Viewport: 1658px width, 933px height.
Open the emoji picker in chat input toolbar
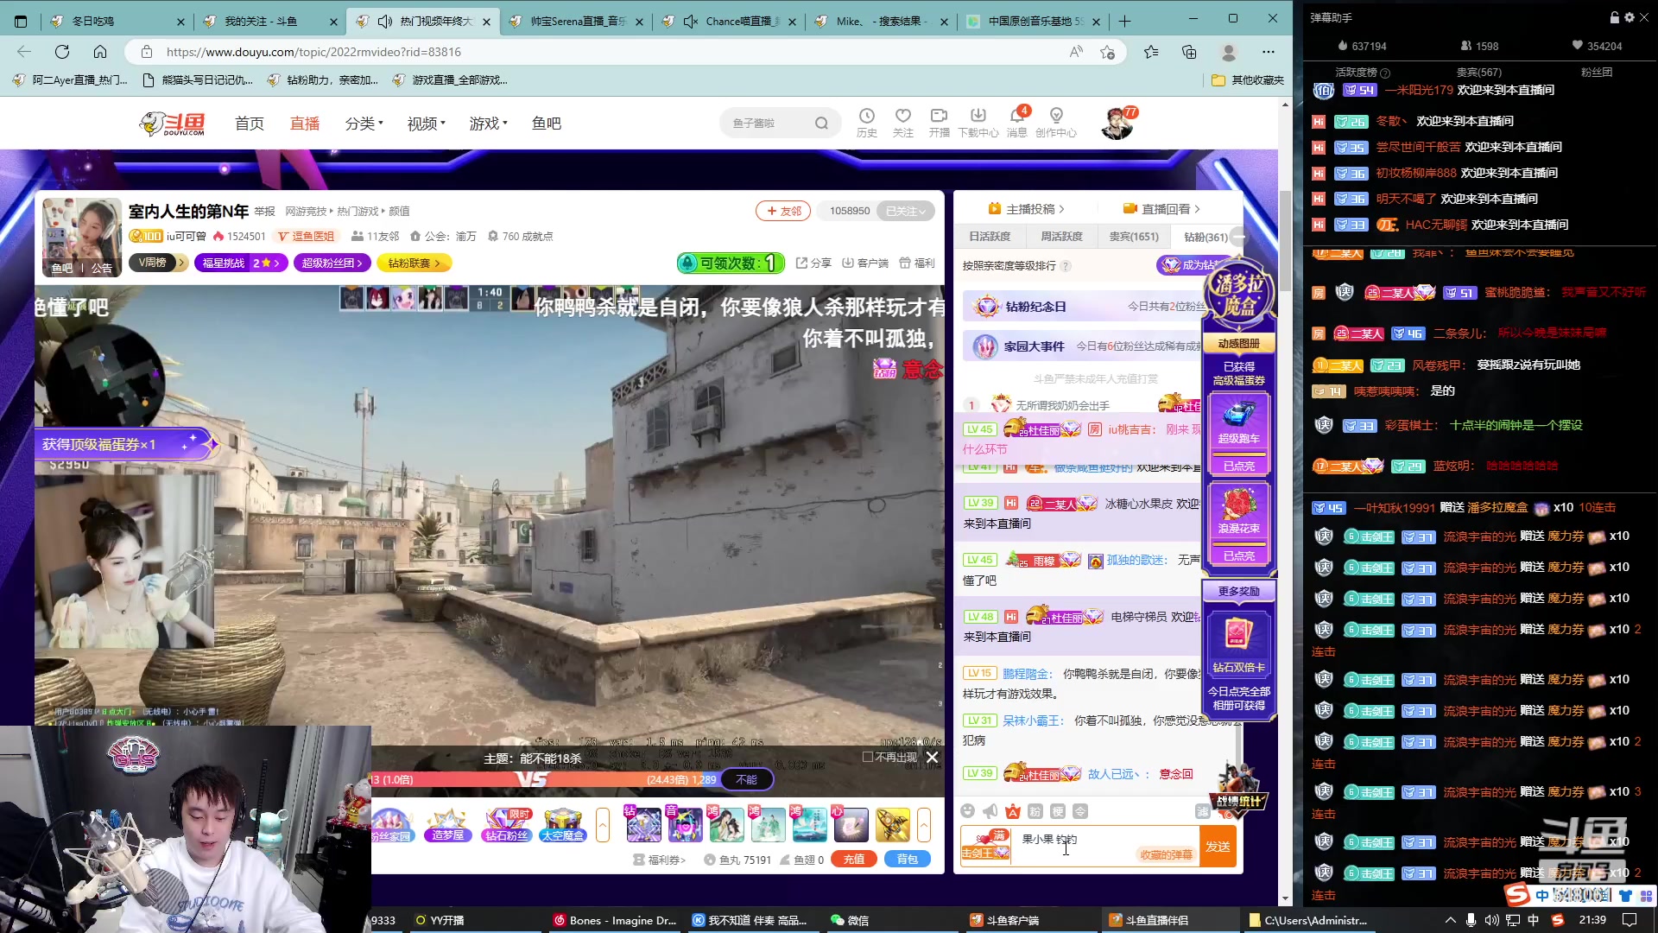click(968, 810)
